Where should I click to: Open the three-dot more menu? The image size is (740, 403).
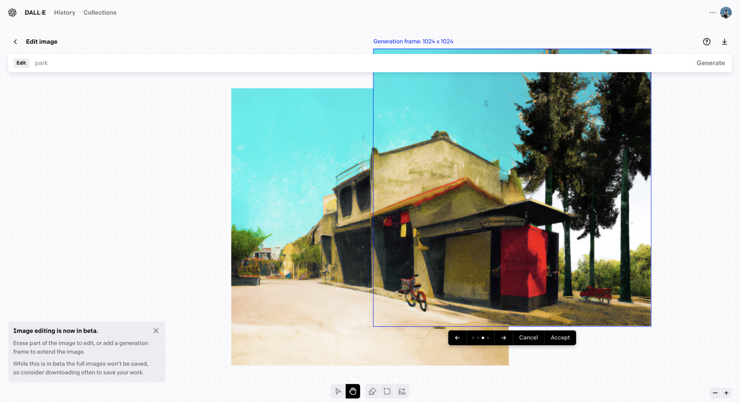pos(713,13)
